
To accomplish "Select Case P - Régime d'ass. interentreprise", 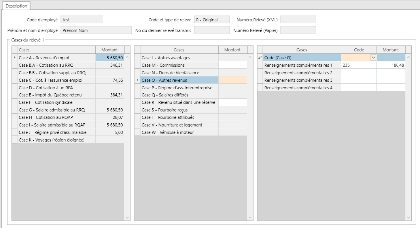I will coord(191,87).
